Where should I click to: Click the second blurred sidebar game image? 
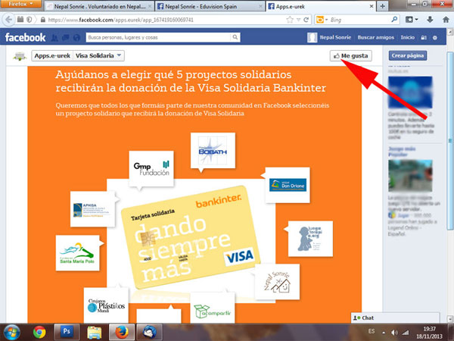point(410,176)
